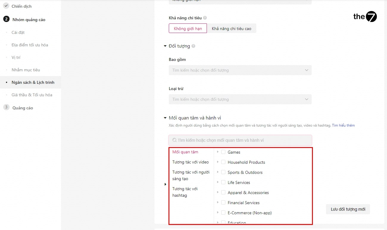387x230 pixels.
Task: Click the search magnifier icon in interest field
Action: pos(174,140)
